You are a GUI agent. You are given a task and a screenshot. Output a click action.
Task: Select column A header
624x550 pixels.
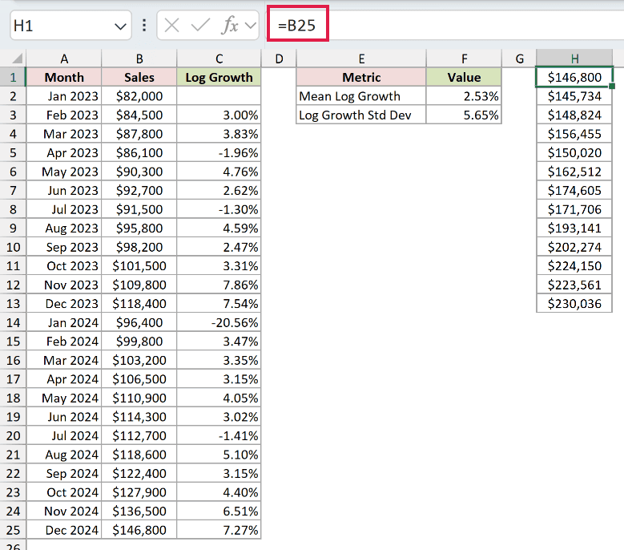64,59
